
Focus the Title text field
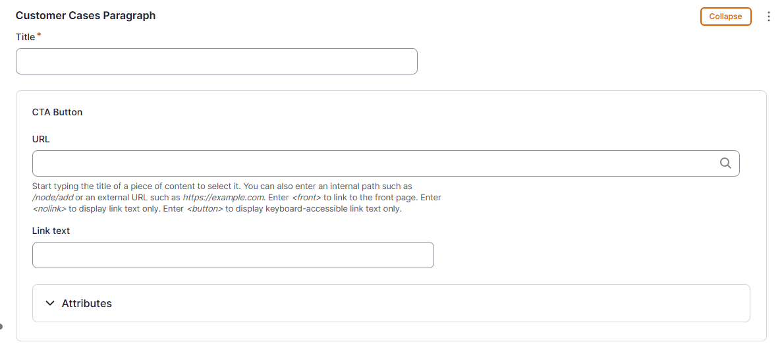(x=216, y=61)
